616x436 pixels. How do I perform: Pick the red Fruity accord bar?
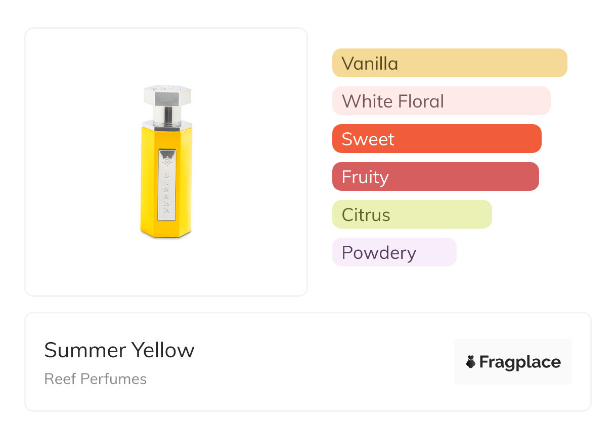click(x=435, y=177)
